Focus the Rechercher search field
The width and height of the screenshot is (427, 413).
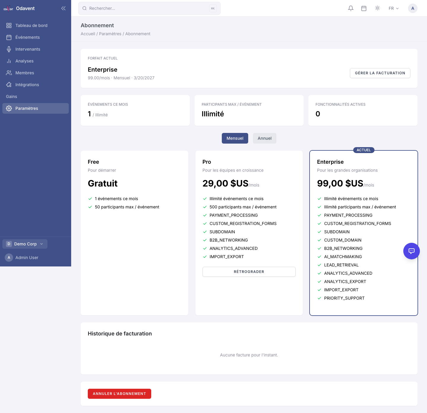(149, 8)
